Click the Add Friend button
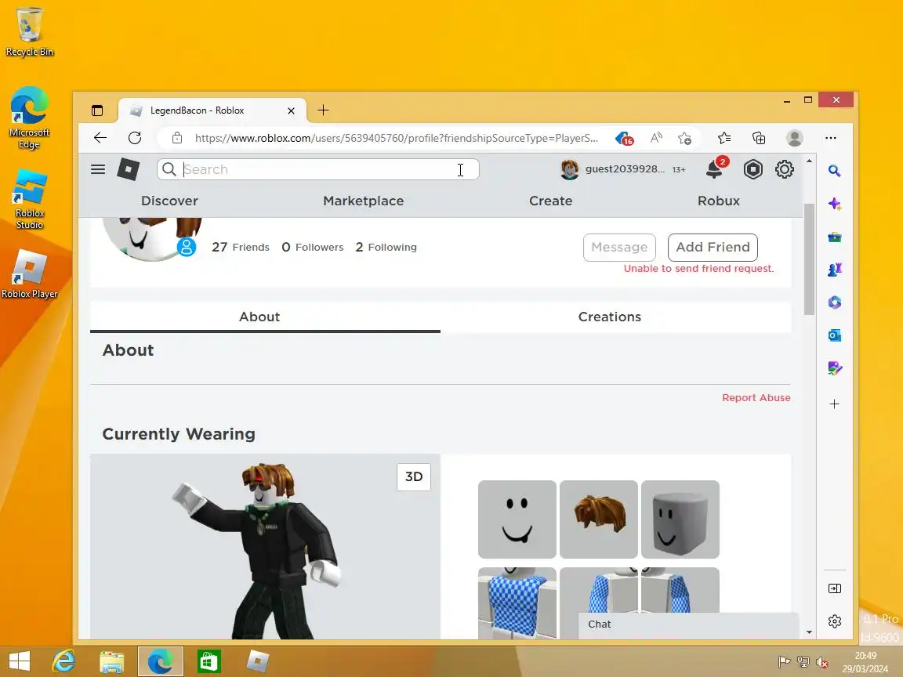This screenshot has height=677, width=903. tap(713, 247)
